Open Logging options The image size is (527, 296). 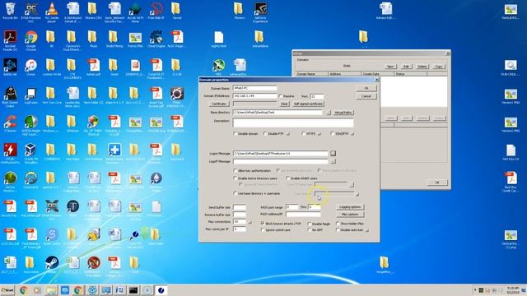pyautogui.click(x=350, y=207)
